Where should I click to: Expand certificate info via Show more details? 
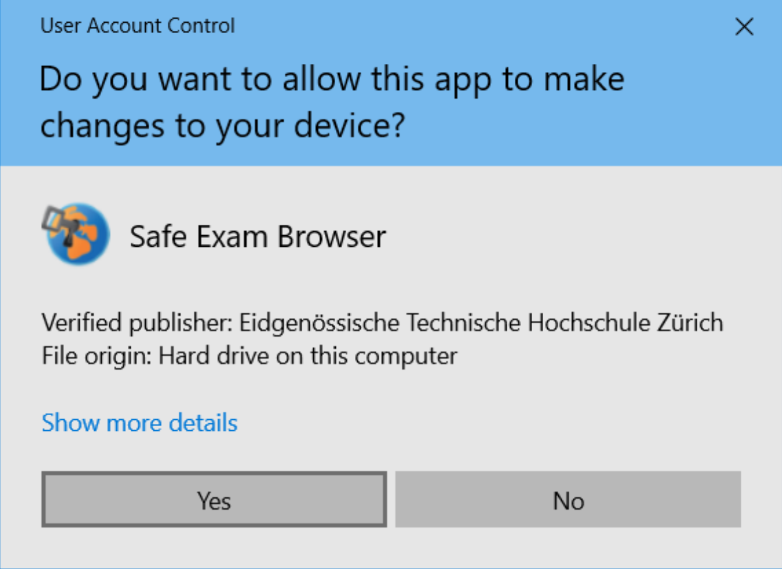[139, 423]
